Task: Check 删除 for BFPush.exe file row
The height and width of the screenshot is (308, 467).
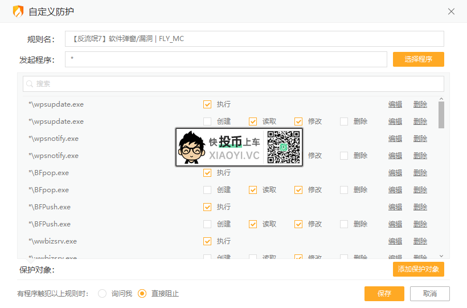Action: [344, 224]
